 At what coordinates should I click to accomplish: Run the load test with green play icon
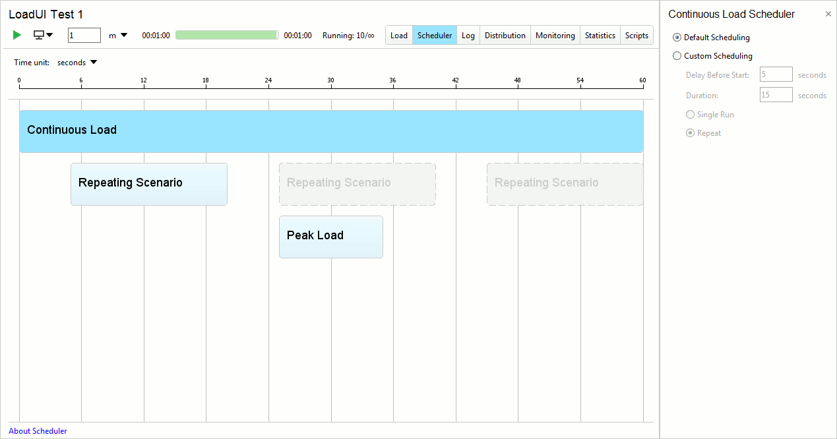pyautogui.click(x=16, y=35)
